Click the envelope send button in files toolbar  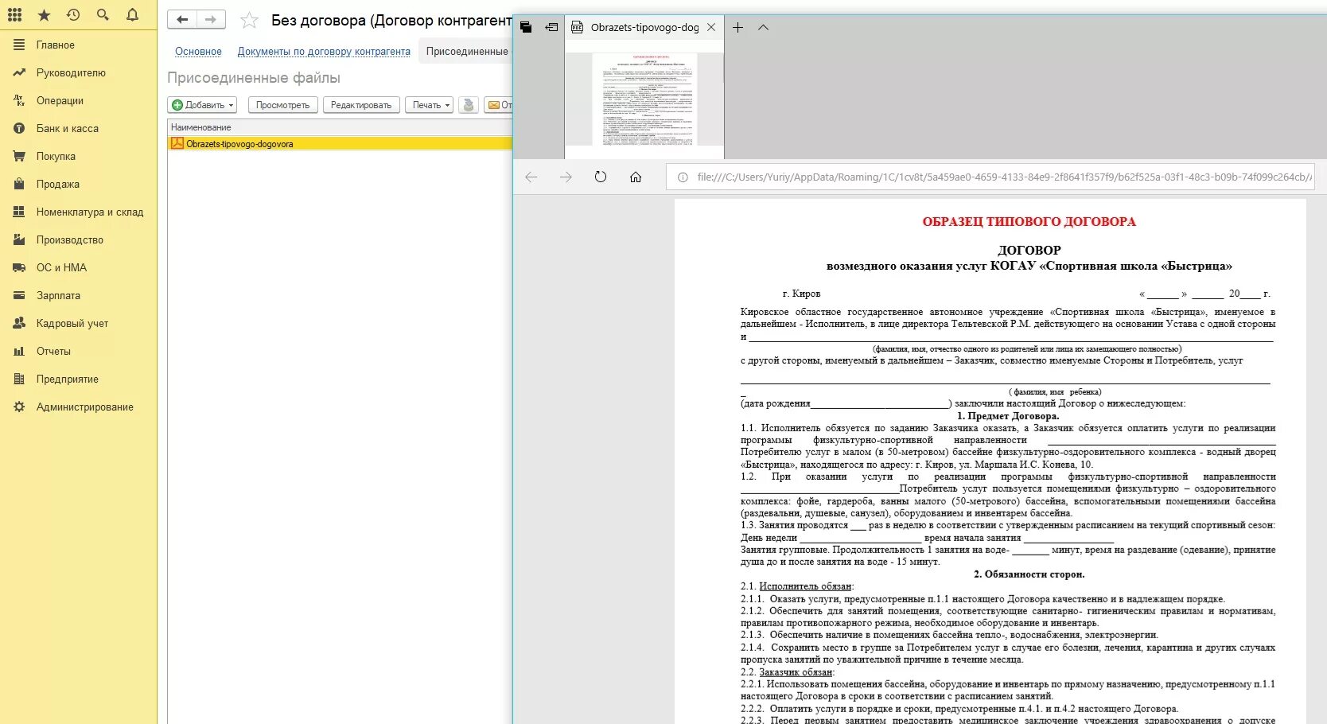(498, 105)
